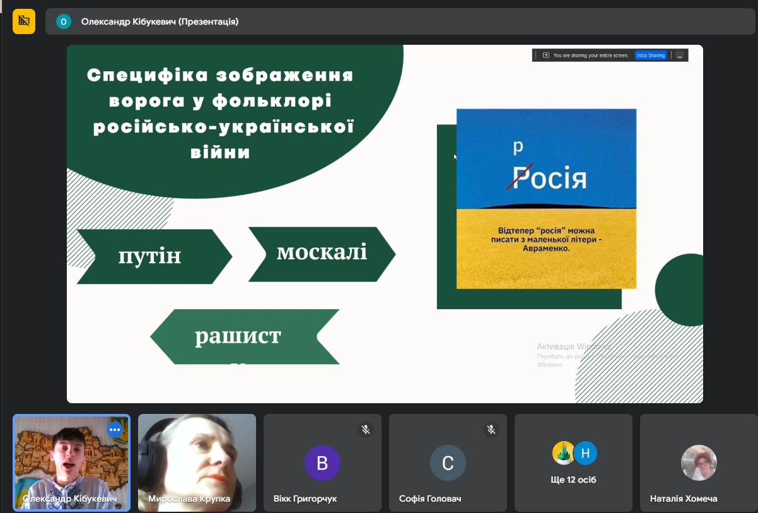Click the "Олександр Кібукевич (Презентація)" title bar
The image size is (758, 513).
click(160, 22)
